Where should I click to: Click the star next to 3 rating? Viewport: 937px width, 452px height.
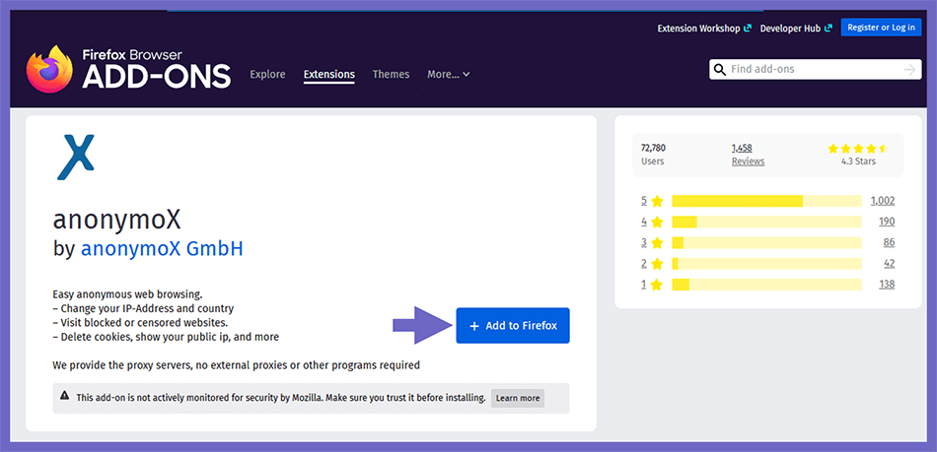(657, 242)
